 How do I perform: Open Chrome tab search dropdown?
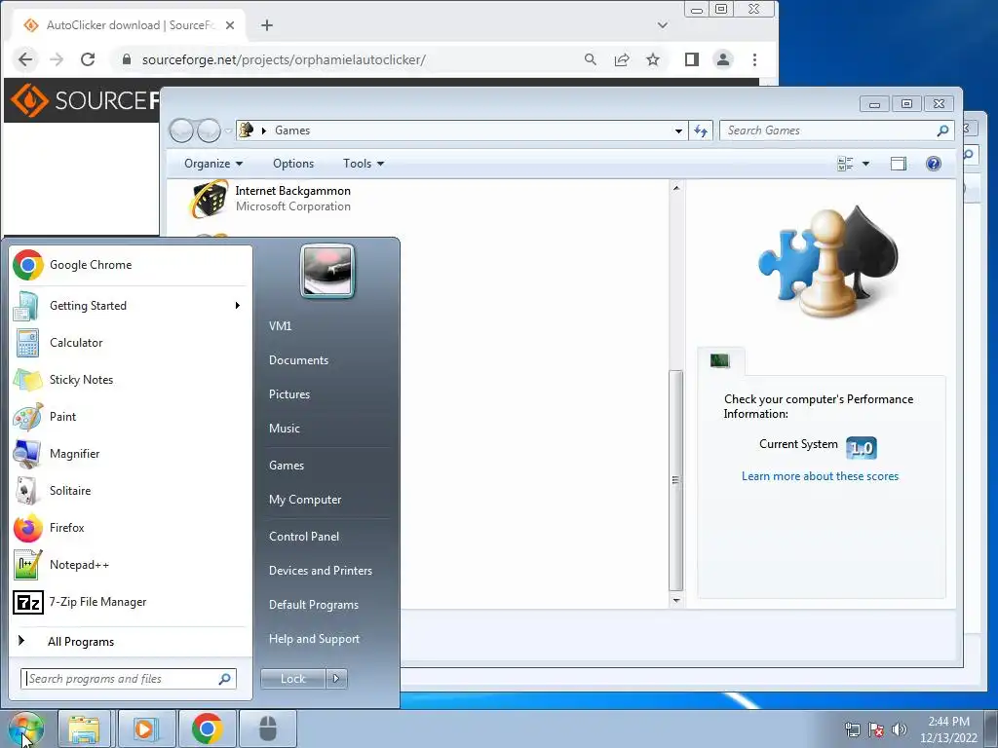coord(663,25)
